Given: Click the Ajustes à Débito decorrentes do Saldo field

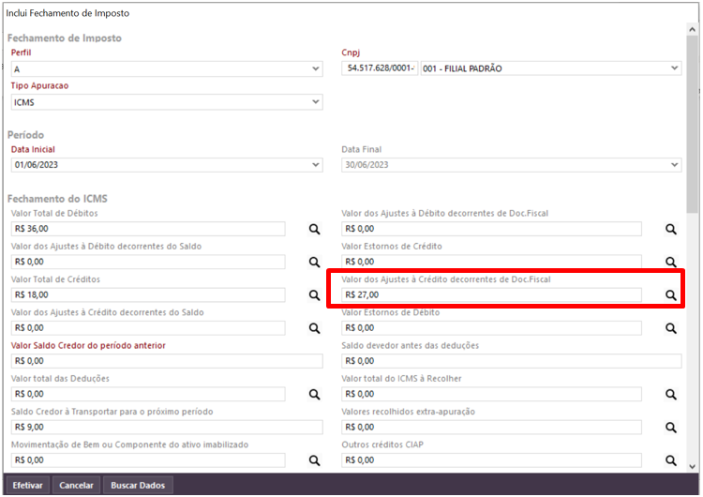Looking at the screenshot, I should [148, 262].
